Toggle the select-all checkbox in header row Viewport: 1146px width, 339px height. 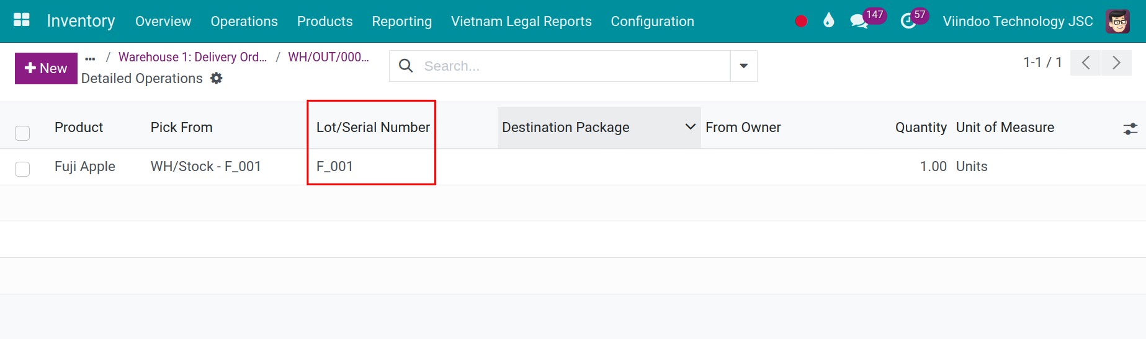tap(22, 133)
